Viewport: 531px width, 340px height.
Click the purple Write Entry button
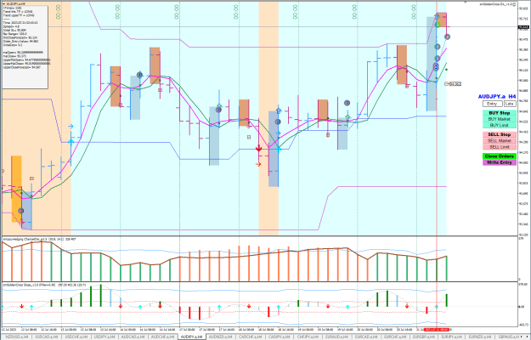(x=500, y=162)
